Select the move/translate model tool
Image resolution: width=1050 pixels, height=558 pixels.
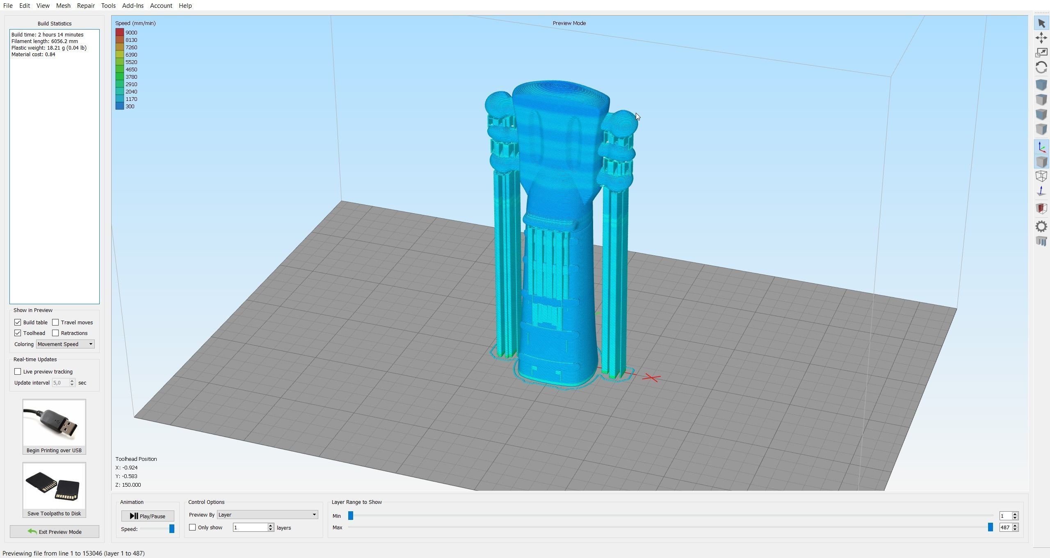(x=1041, y=38)
